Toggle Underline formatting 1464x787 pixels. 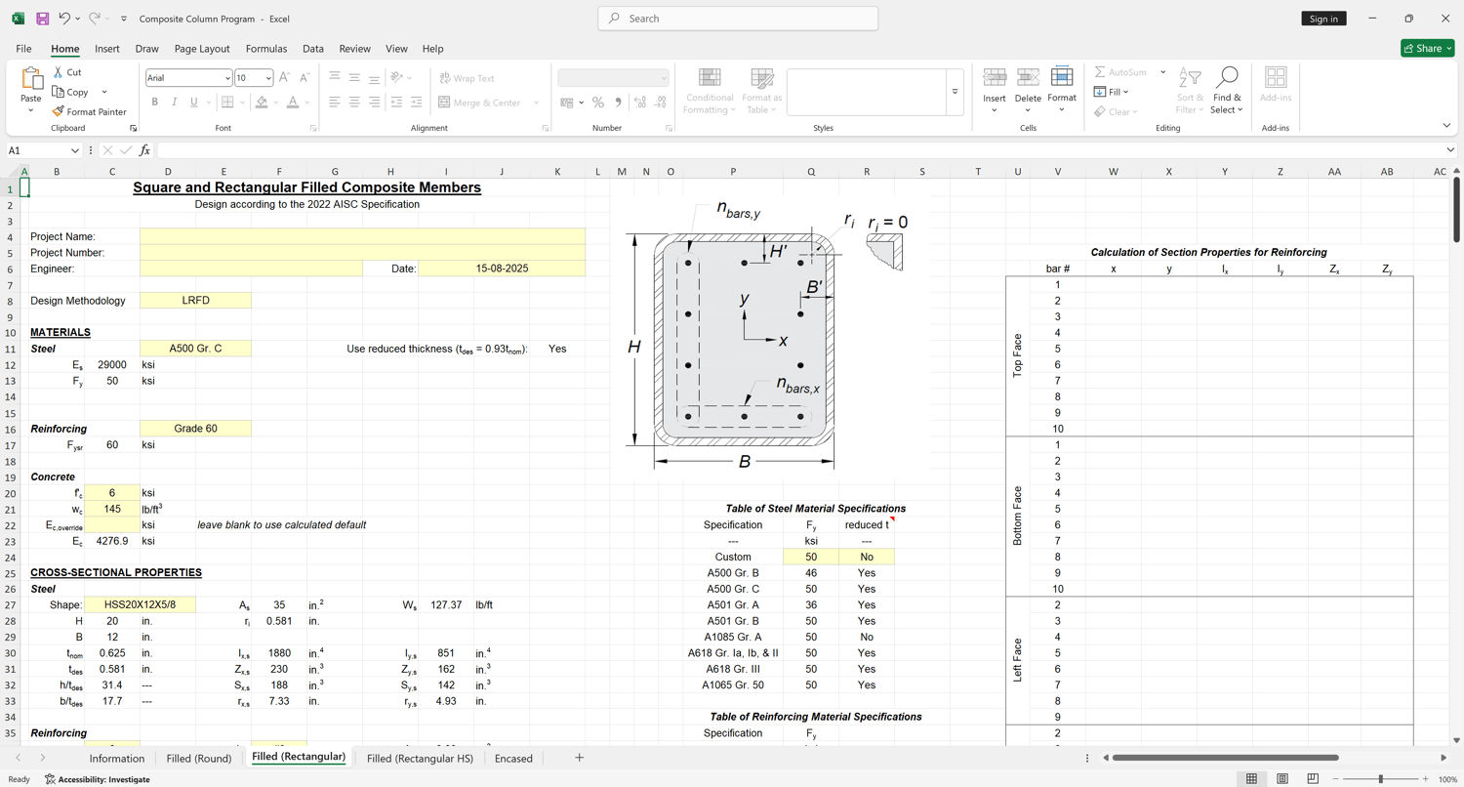[x=194, y=103]
